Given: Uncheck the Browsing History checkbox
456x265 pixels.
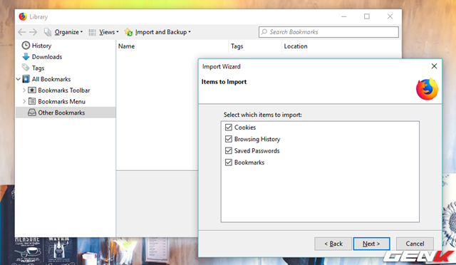Looking at the screenshot, I should [229, 139].
